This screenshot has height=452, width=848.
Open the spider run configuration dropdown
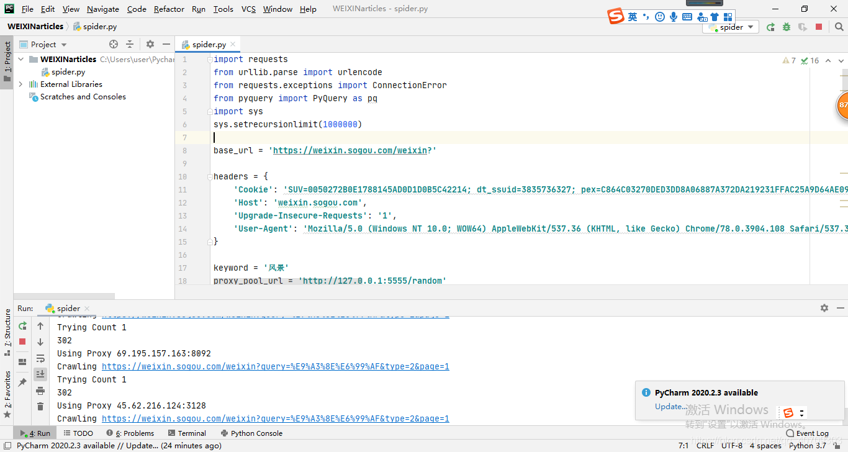pyautogui.click(x=731, y=27)
